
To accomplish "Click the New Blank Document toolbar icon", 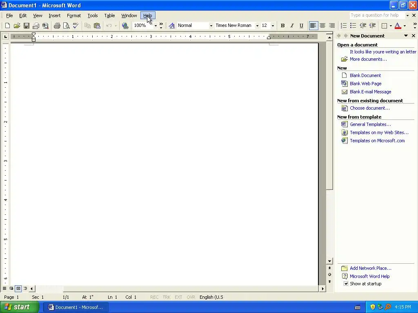I will 7,26.
